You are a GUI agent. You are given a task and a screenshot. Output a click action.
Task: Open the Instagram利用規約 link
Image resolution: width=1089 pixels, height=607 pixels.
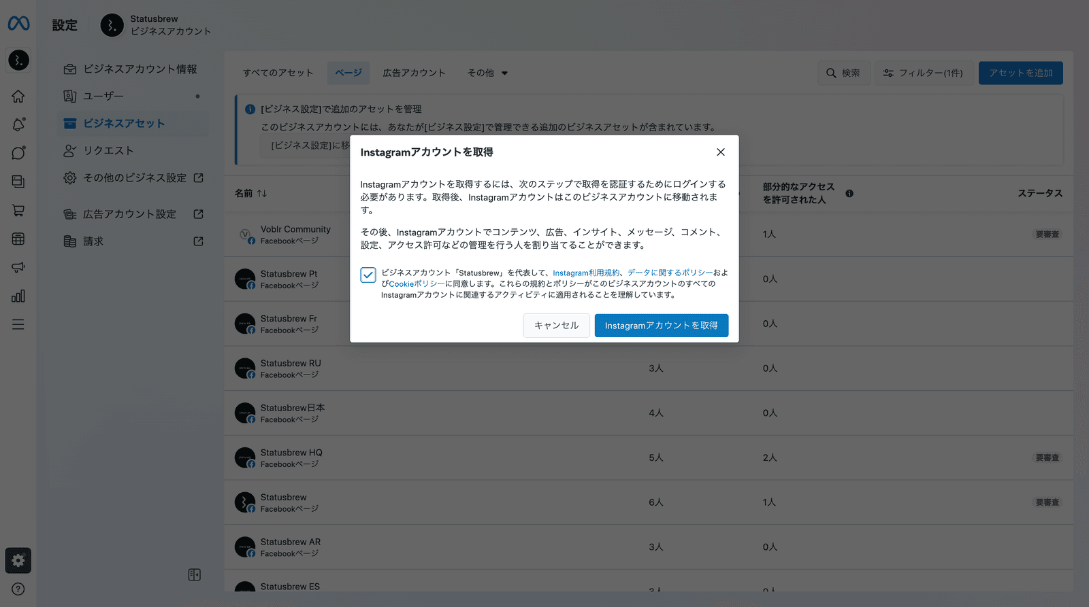point(585,273)
